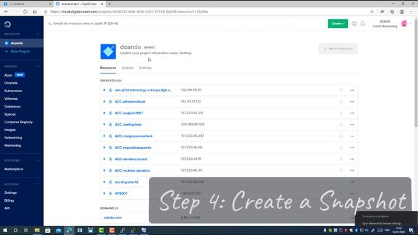Viewport: 418px width, 235px height.
Task: Open Volumes in the sidebar
Action: tap(11, 99)
